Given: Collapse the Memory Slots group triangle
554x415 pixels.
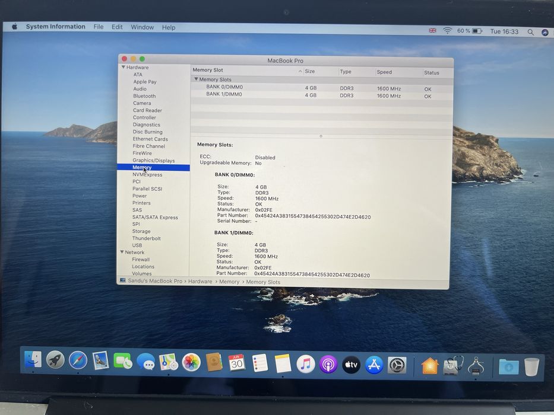Looking at the screenshot, I should (196, 79).
